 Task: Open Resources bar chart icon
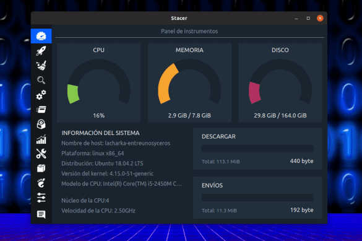pos(41,139)
